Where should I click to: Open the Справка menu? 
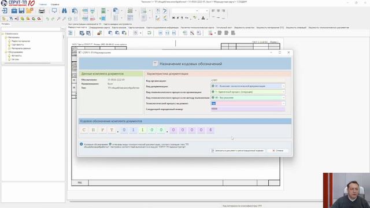[55, 5]
